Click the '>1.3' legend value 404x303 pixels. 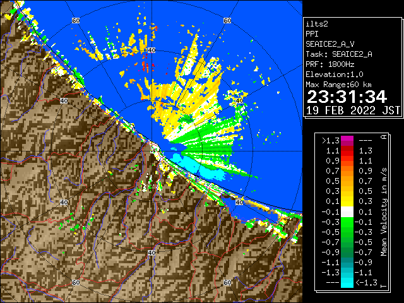330,141
